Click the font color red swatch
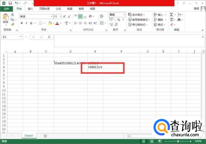This screenshot has height=144, width=206. pos(57,23)
